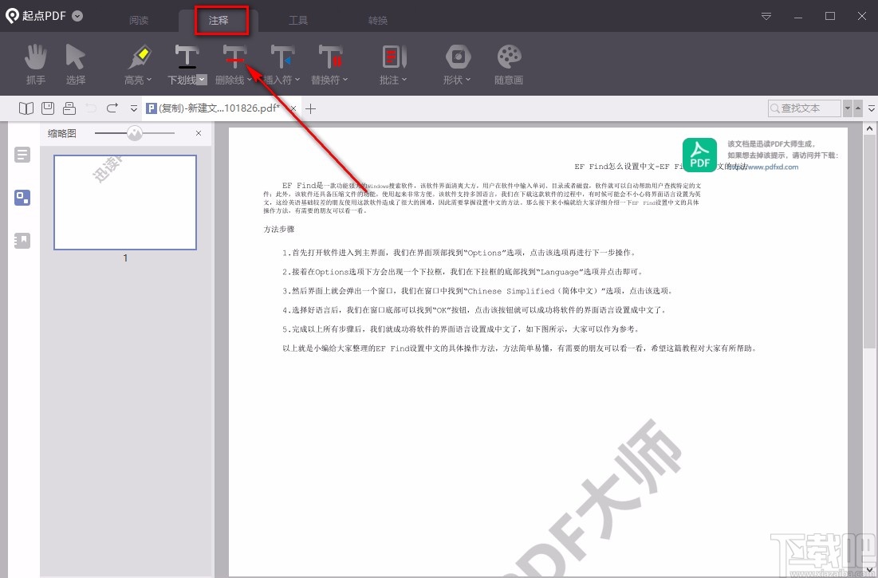The width and height of the screenshot is (878, 578).
Task: Redo the last action
Action: pos(112,108)
